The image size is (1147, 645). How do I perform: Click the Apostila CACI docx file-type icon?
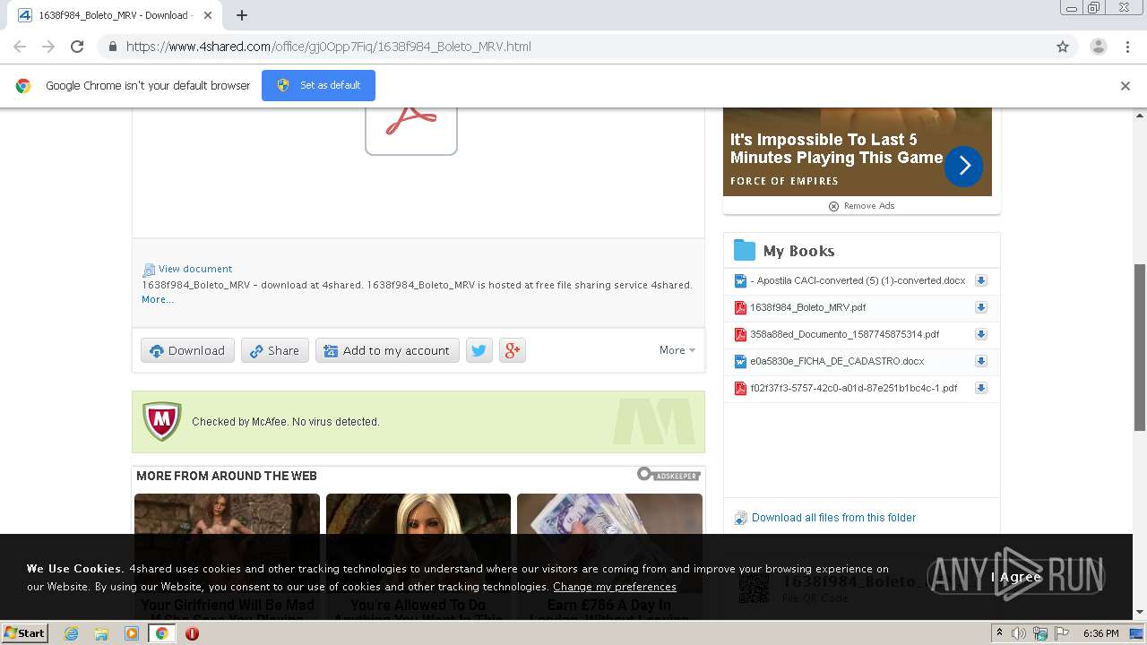[740, 280]
